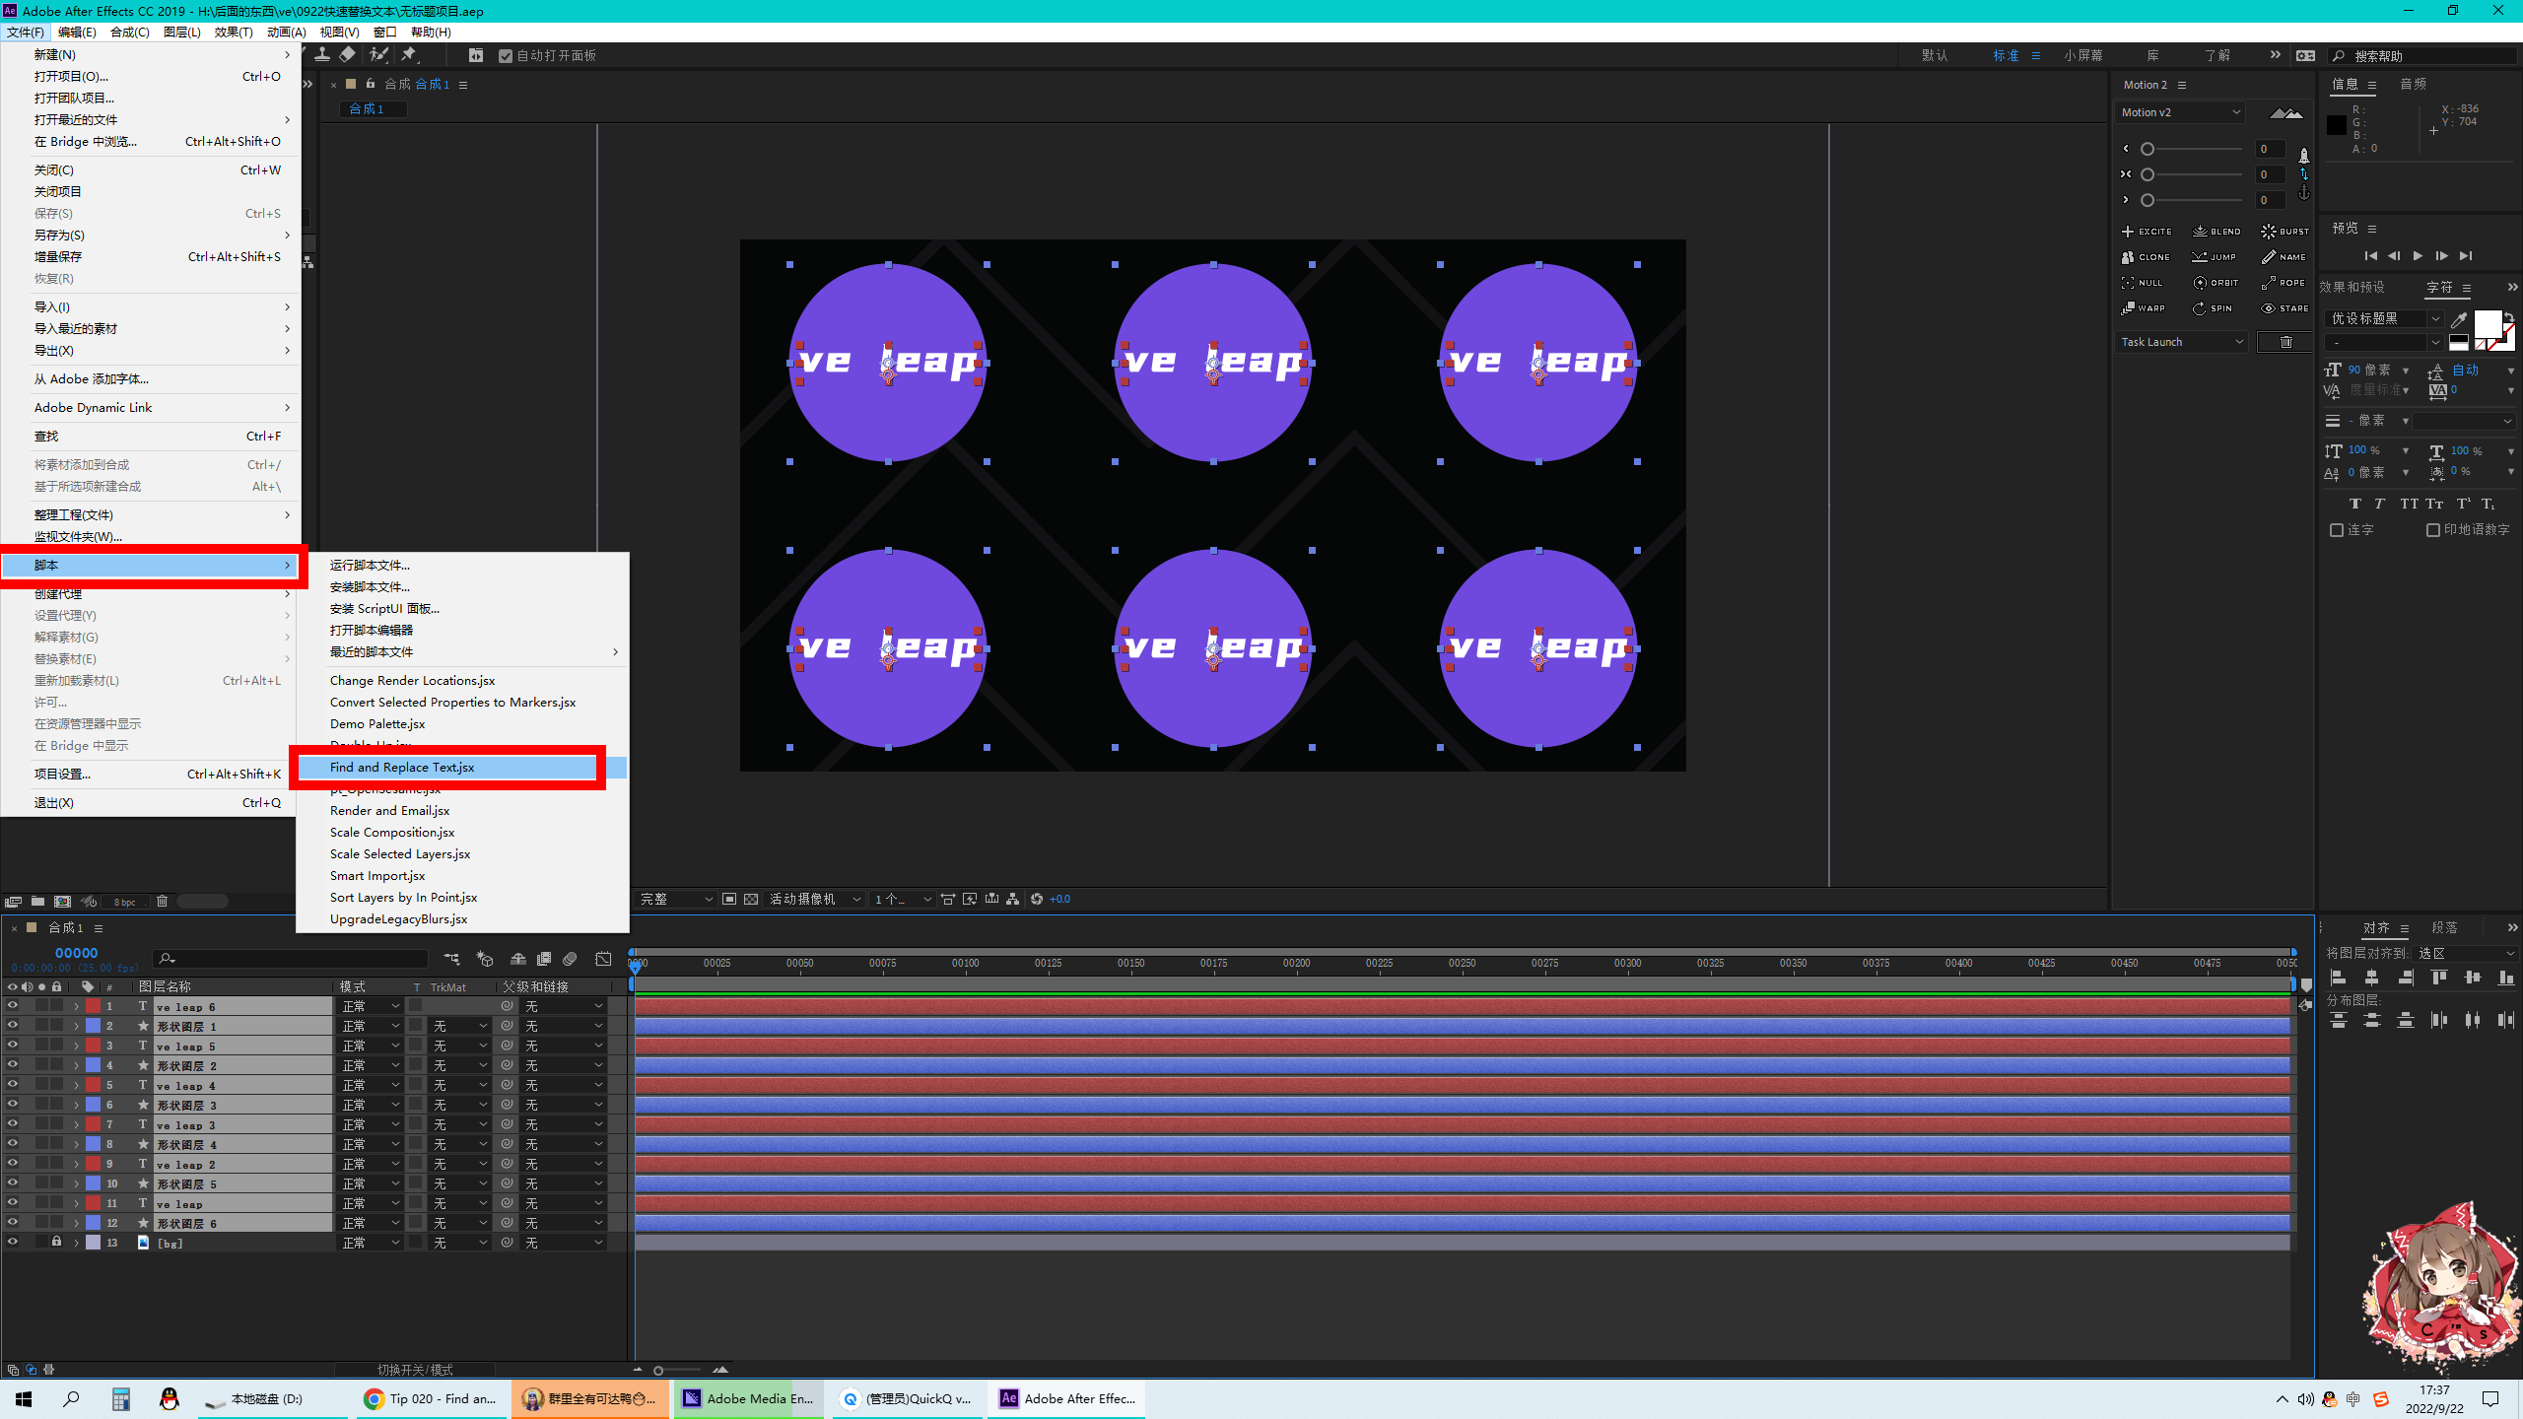Click the eyedropper in the Character panel
The image size is (2523, 1419).
(x=2459, y=319)
